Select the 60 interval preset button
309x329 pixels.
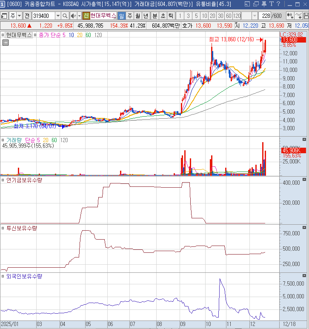pyautogui.click(x=229, y=16)
